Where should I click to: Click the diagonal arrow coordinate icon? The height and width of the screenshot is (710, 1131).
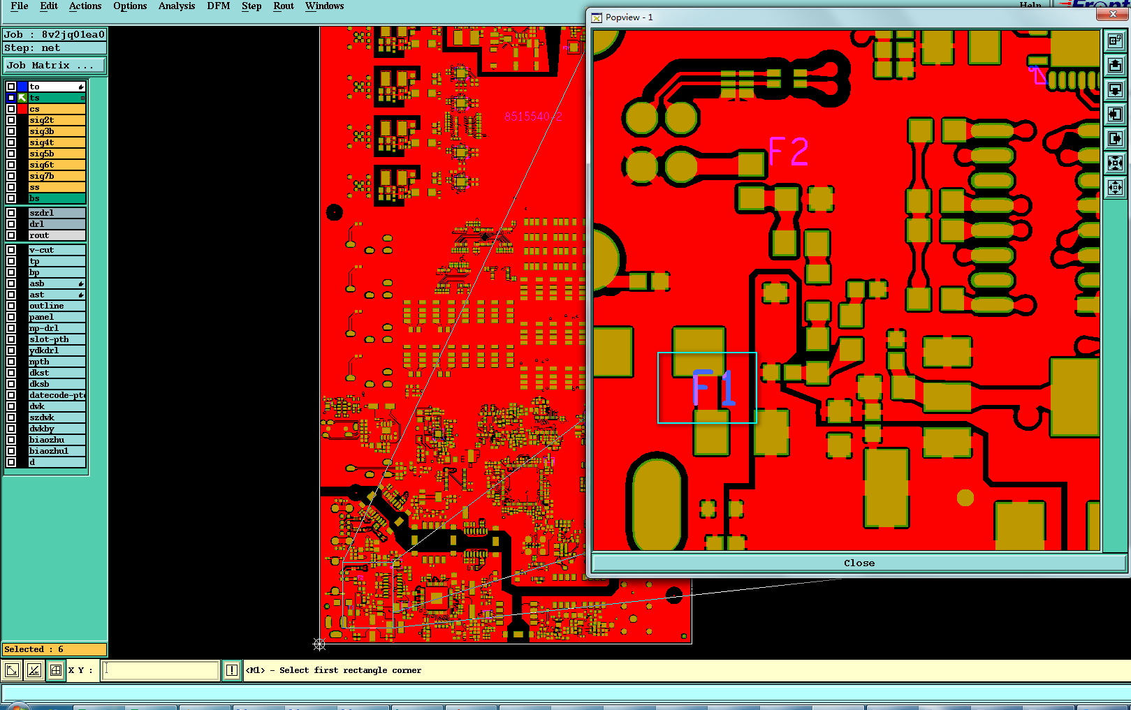pos(12,670)
